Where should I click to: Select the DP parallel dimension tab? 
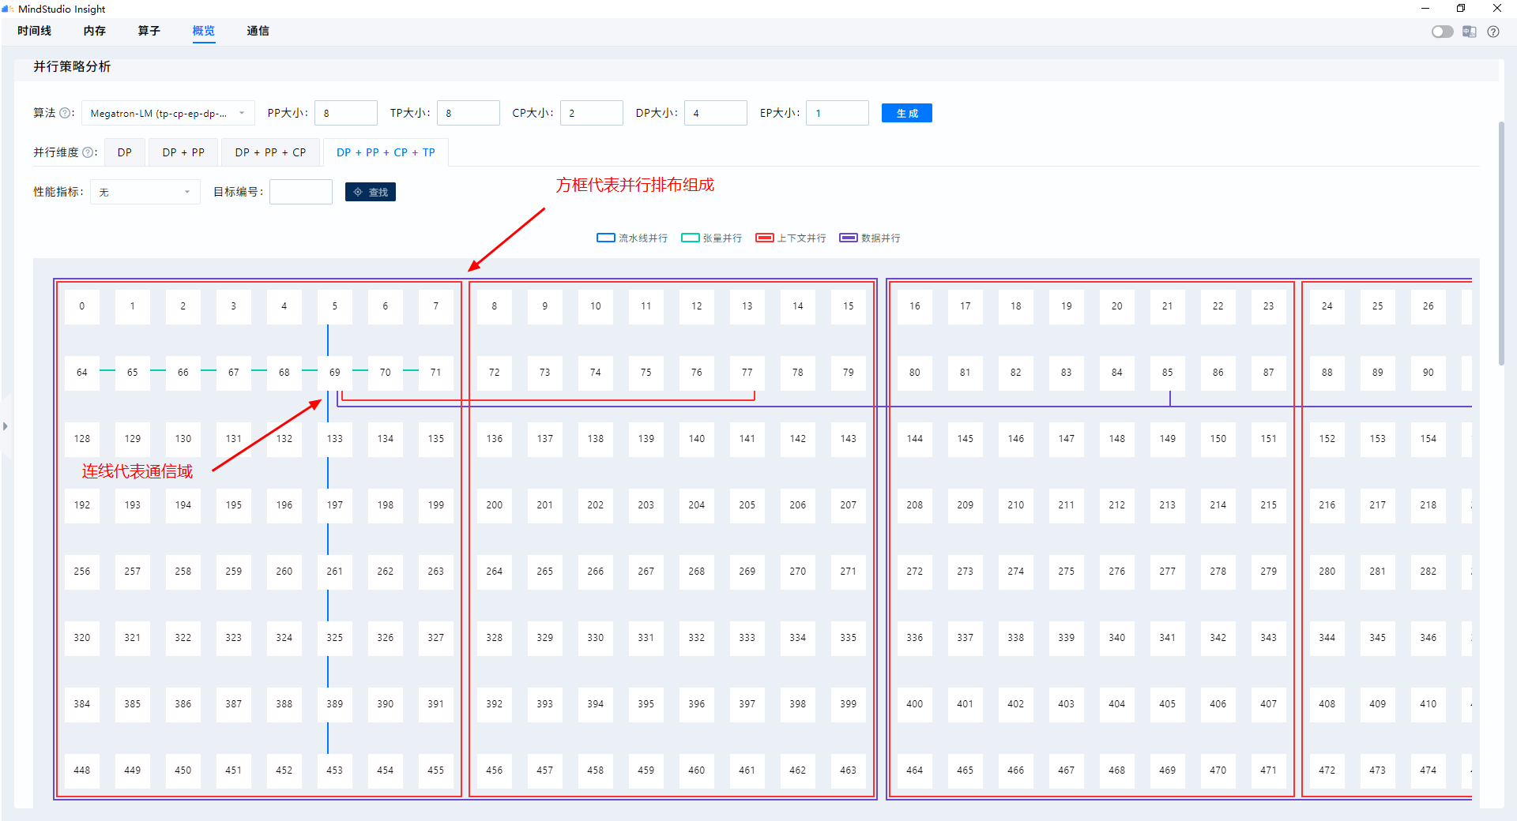tap(125, 152)
